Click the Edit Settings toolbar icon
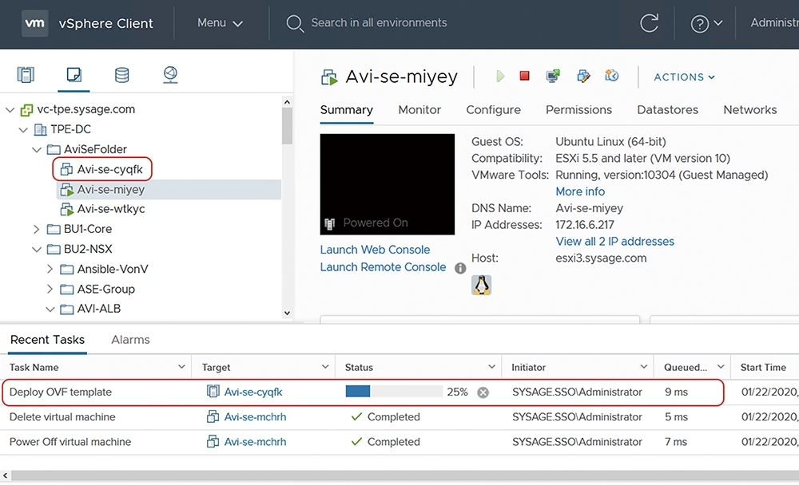 tap(583, 77)
